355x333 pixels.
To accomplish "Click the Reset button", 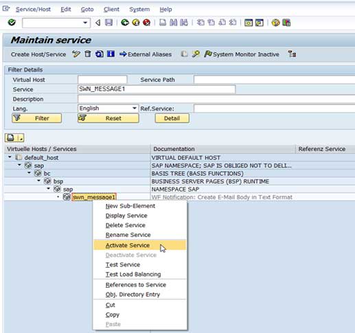I will [108, 118].
